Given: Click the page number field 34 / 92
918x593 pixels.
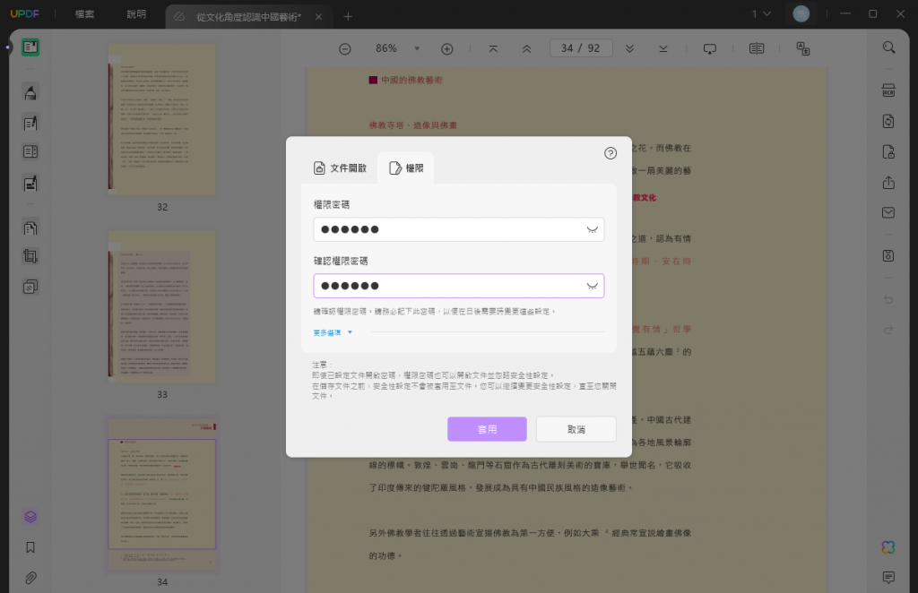Looking at the screenshot, I should point(581,48).
